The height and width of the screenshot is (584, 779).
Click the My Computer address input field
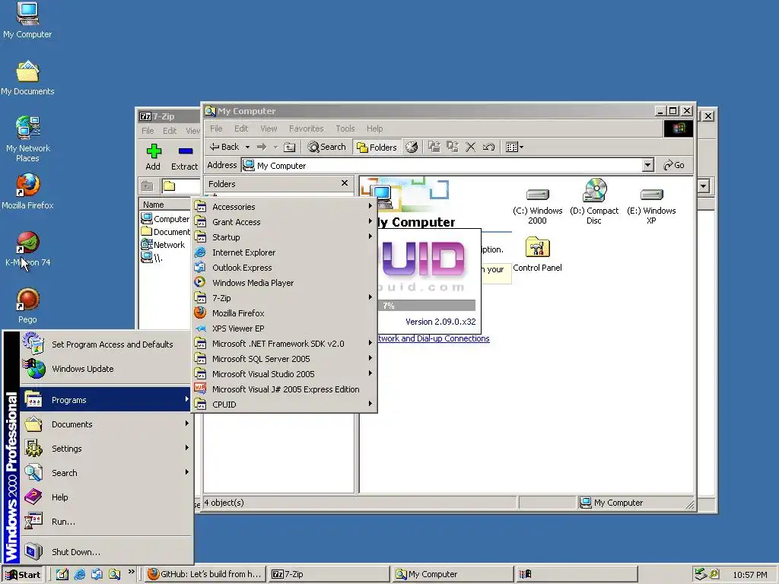(441, 165)
